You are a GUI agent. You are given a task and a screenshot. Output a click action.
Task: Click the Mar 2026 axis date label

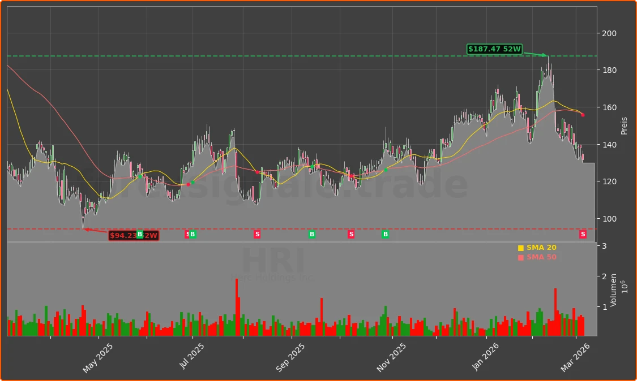576,356
